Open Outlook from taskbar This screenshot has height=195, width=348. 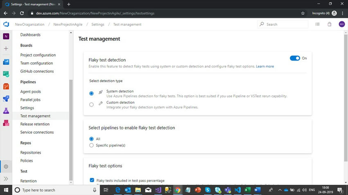coord(128,190)
